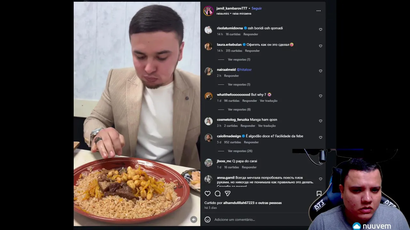410x230 pixels.
Task: Reply to jboss_mc's comment
Action: tap(249, 167)
